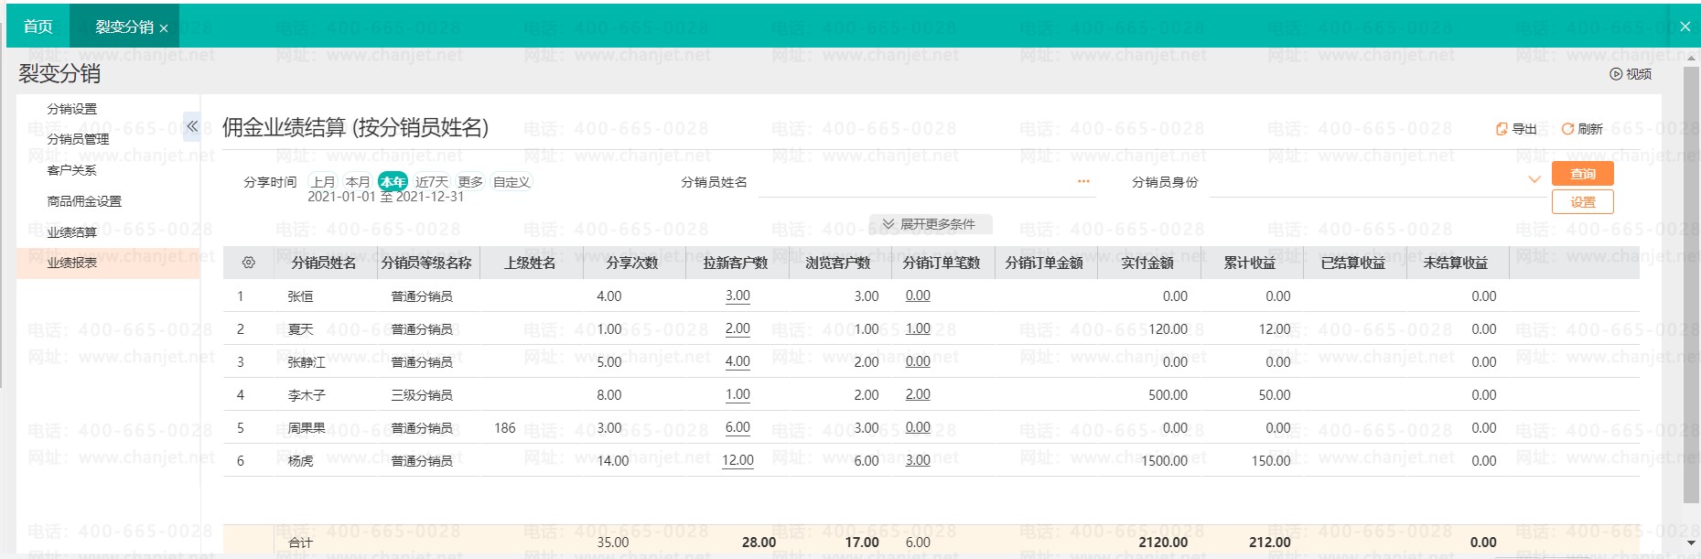Collapse the left sidebar with double-chevron icon
The height and width of the screenshot is (559, 1701).
pos(192,126)
